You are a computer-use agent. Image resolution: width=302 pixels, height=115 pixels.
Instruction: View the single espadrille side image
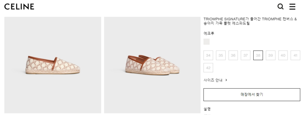coord(53,65)
